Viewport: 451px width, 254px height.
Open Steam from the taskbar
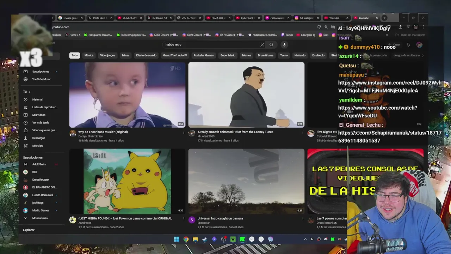[x=205, y=239]
